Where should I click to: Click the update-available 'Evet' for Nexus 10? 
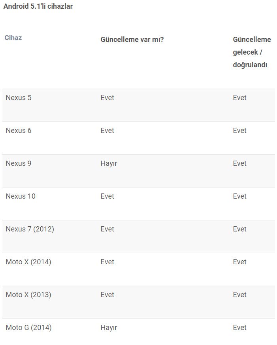tap(107, 196)
